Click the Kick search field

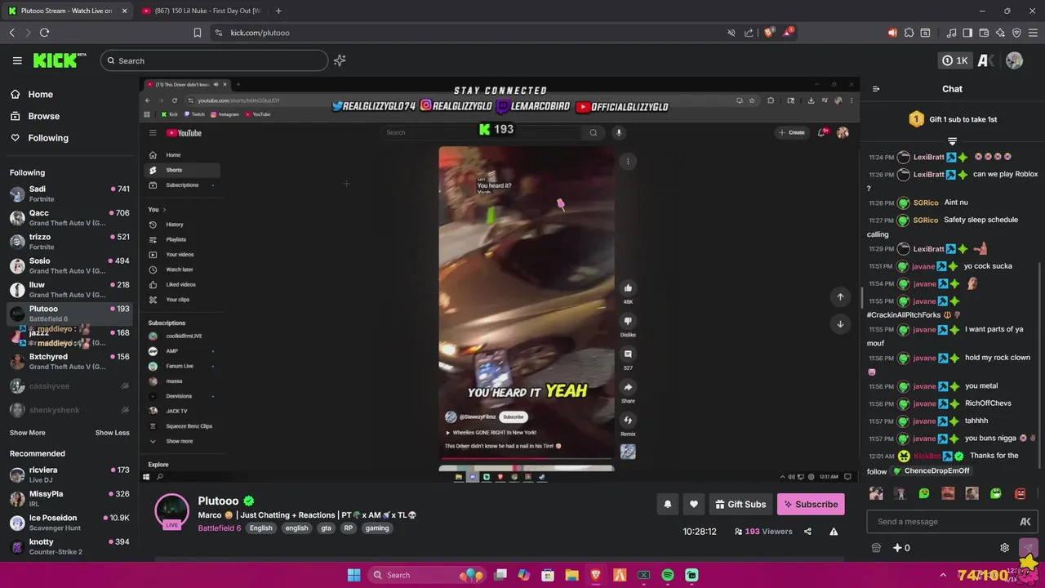pyautogui.click(x=215, y=60)
